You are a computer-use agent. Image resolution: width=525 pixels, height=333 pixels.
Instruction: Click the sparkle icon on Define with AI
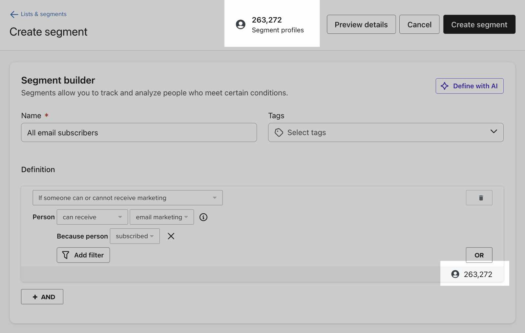[445, 86]
